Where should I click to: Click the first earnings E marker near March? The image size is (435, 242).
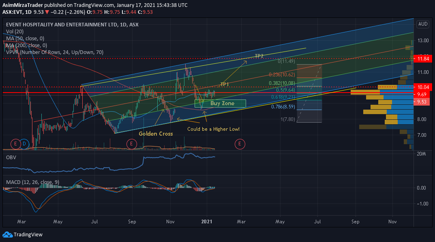(x=15, y=144)
